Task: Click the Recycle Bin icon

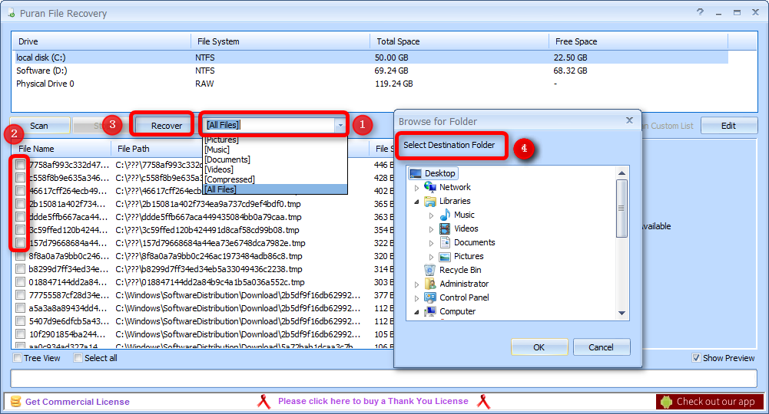Action: click(430, 270)
